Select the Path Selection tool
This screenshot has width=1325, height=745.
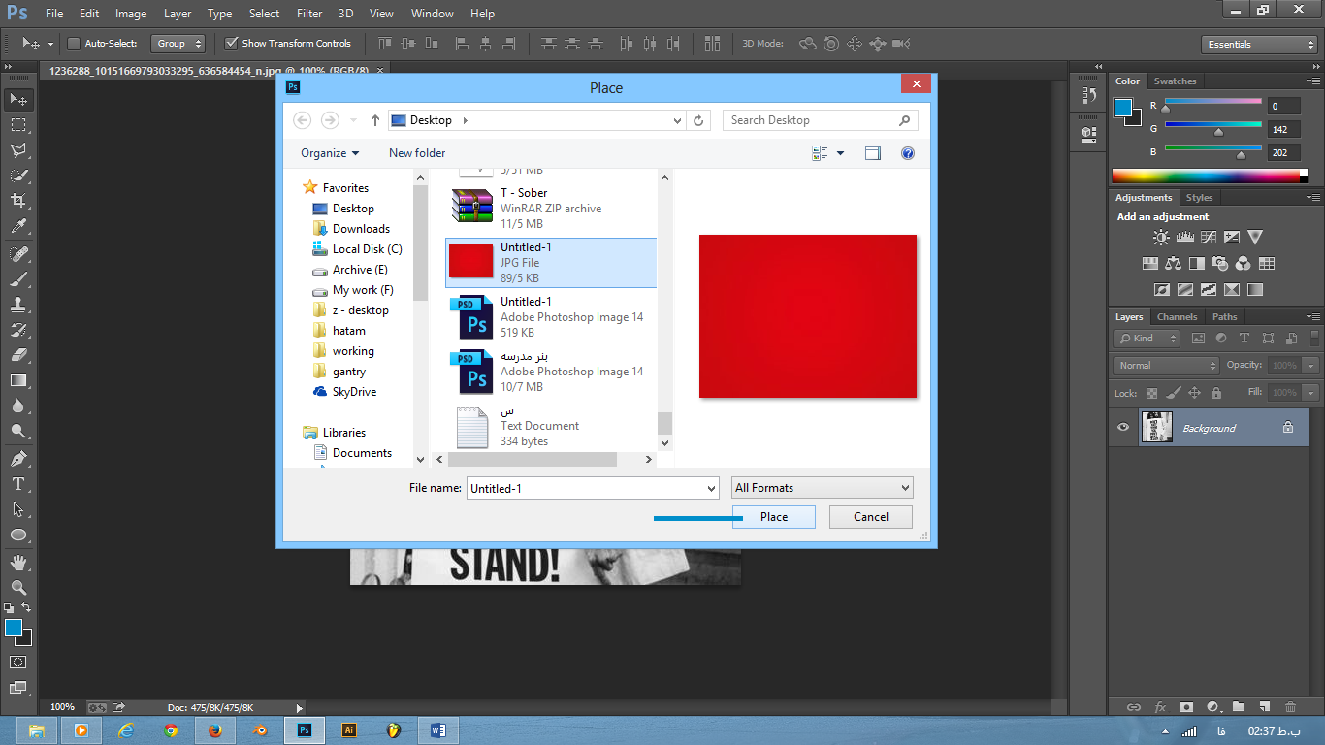click(18, 509)
